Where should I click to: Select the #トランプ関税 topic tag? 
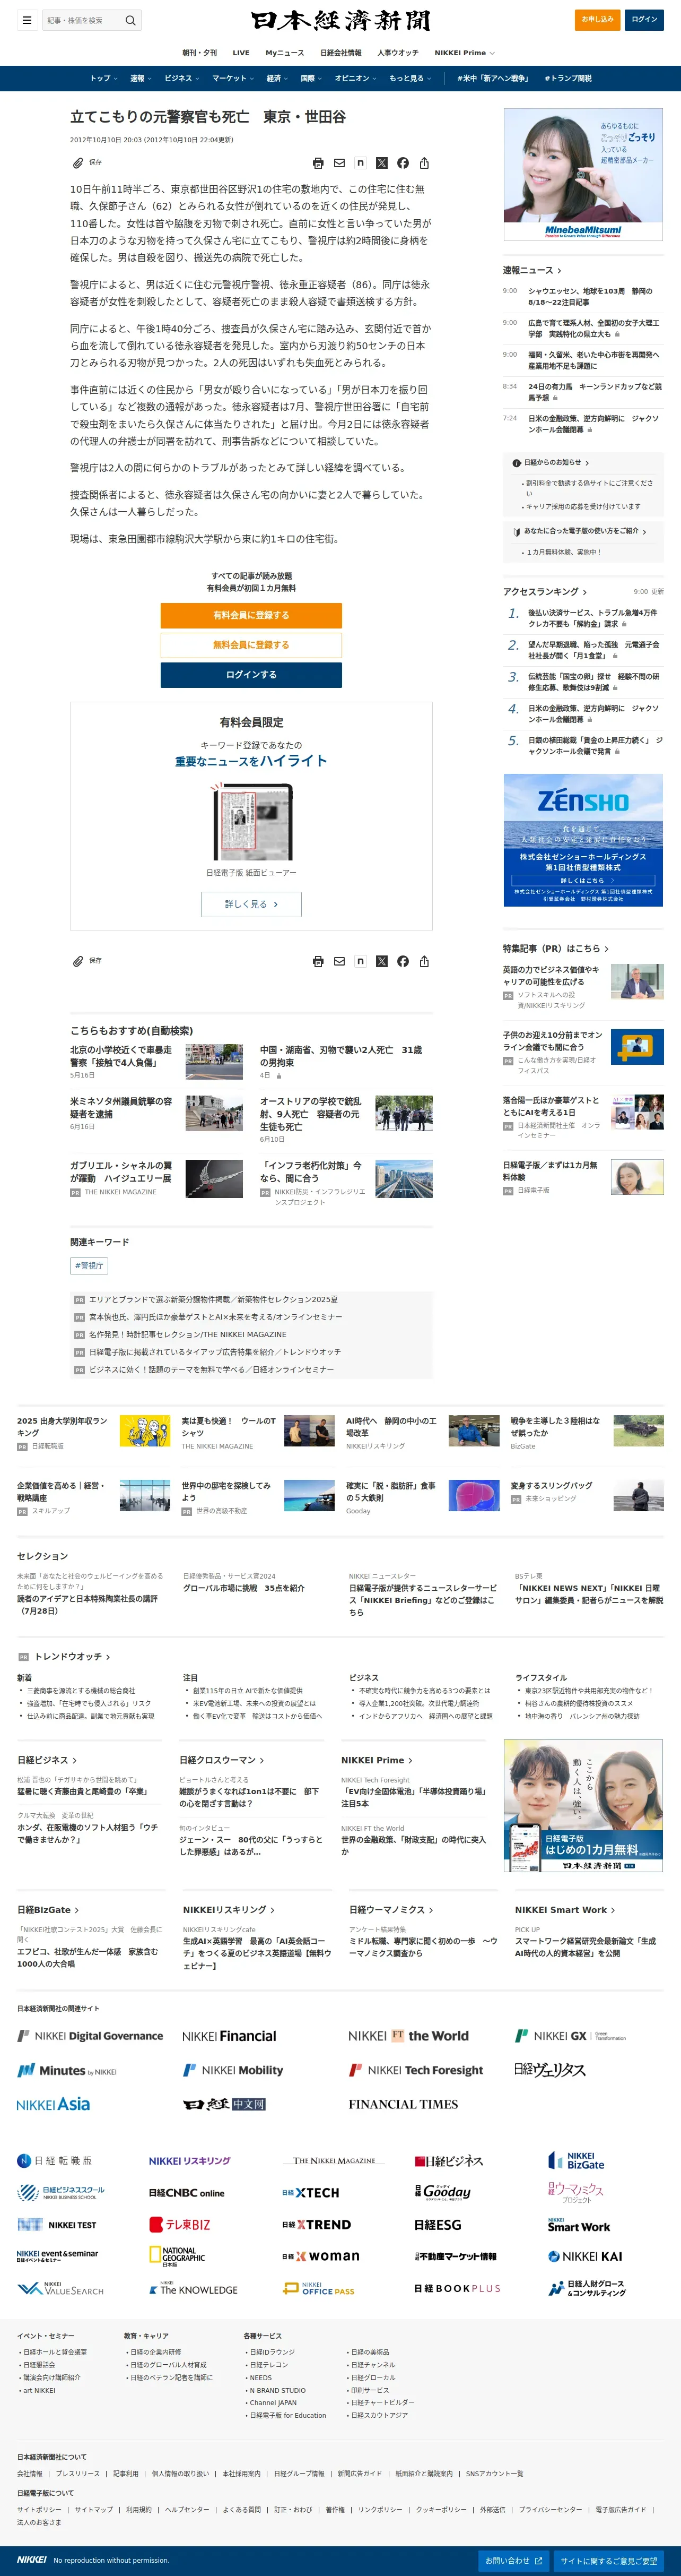(568, 78)
